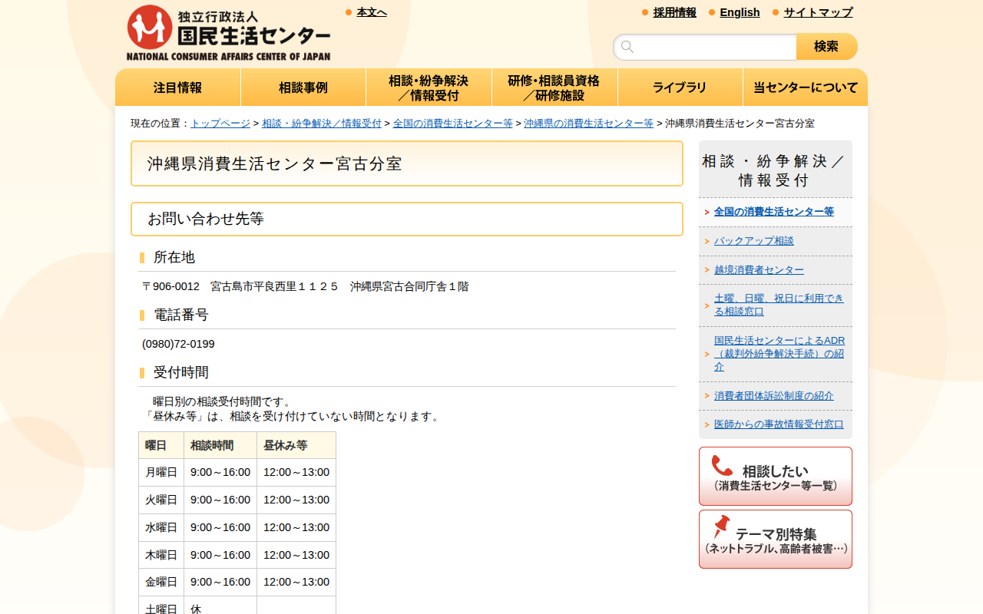Screen dimensions: 983x614
Task: Click the 相談したい panel button
Action: (775, 476)
